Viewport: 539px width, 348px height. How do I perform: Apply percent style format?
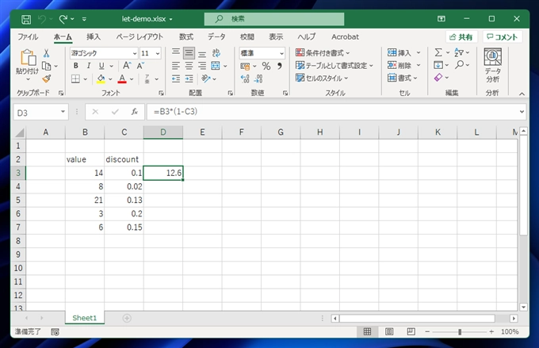(266, 66)
